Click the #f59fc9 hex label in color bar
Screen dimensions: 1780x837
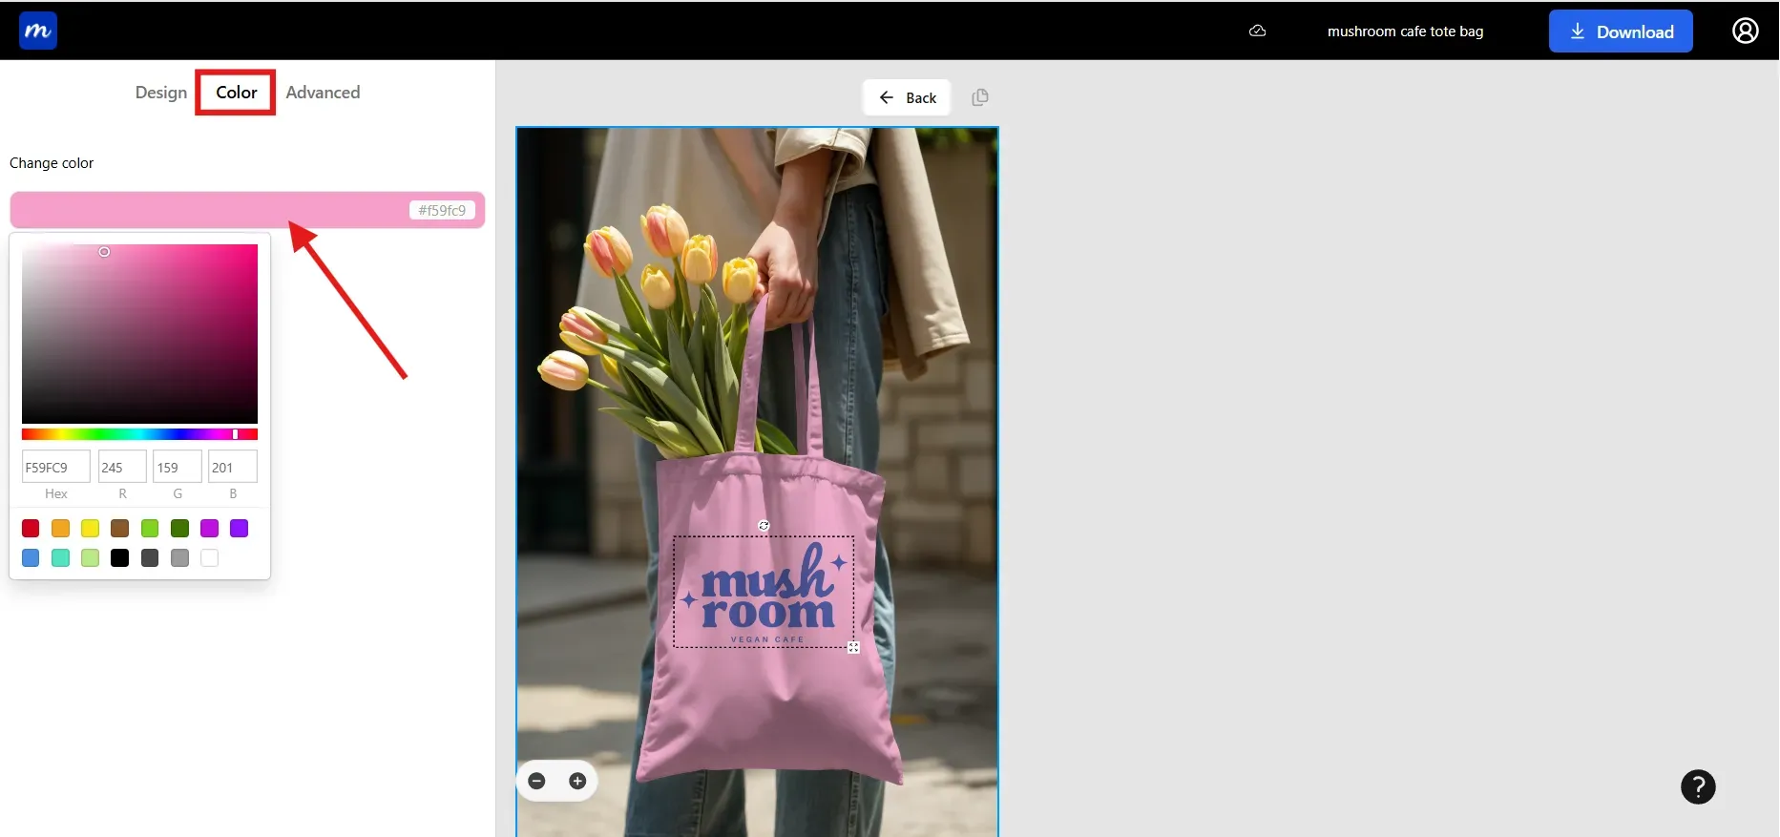442,210
